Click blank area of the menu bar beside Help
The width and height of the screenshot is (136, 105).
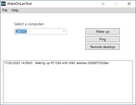click(x=76, y=10)
